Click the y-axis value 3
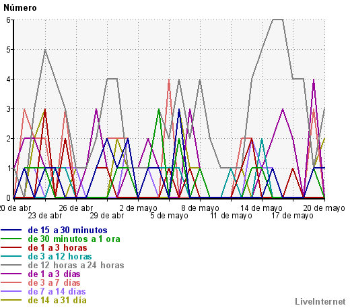The width and height of the screenshot is (350, 308). tap(9, 109)
